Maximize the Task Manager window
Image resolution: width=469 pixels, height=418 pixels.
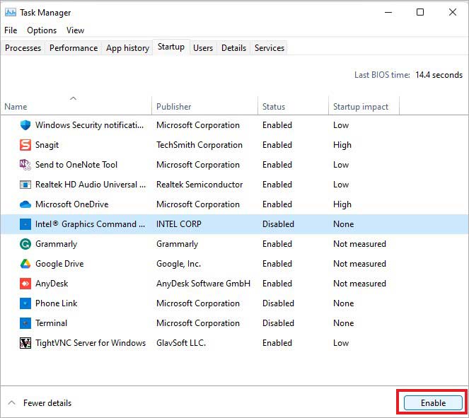(x=420, y=12)
